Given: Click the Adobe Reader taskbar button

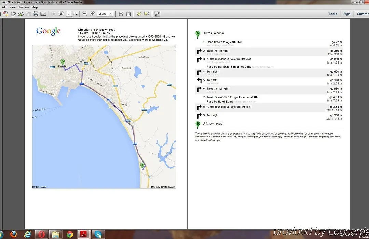Looking at the screenshot, I should click(x=84, y=234).
